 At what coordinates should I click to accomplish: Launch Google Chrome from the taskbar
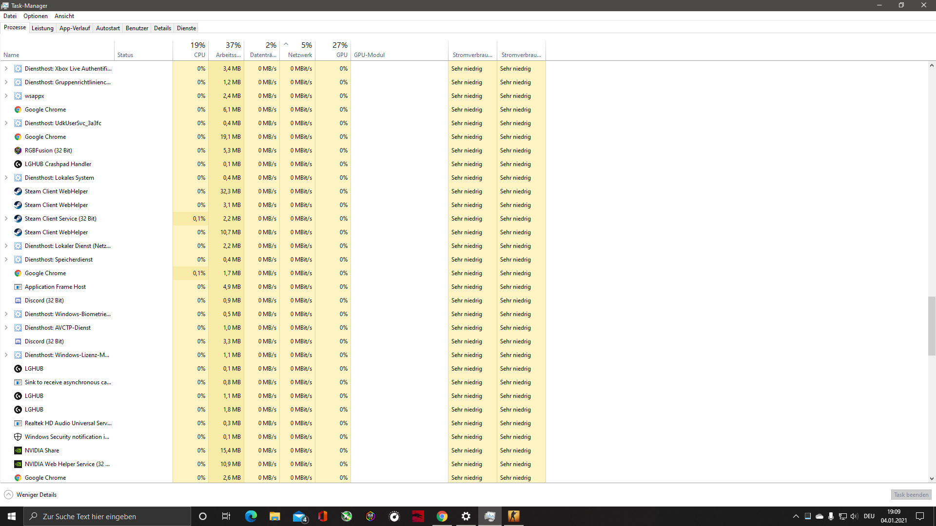coord(442,516)
